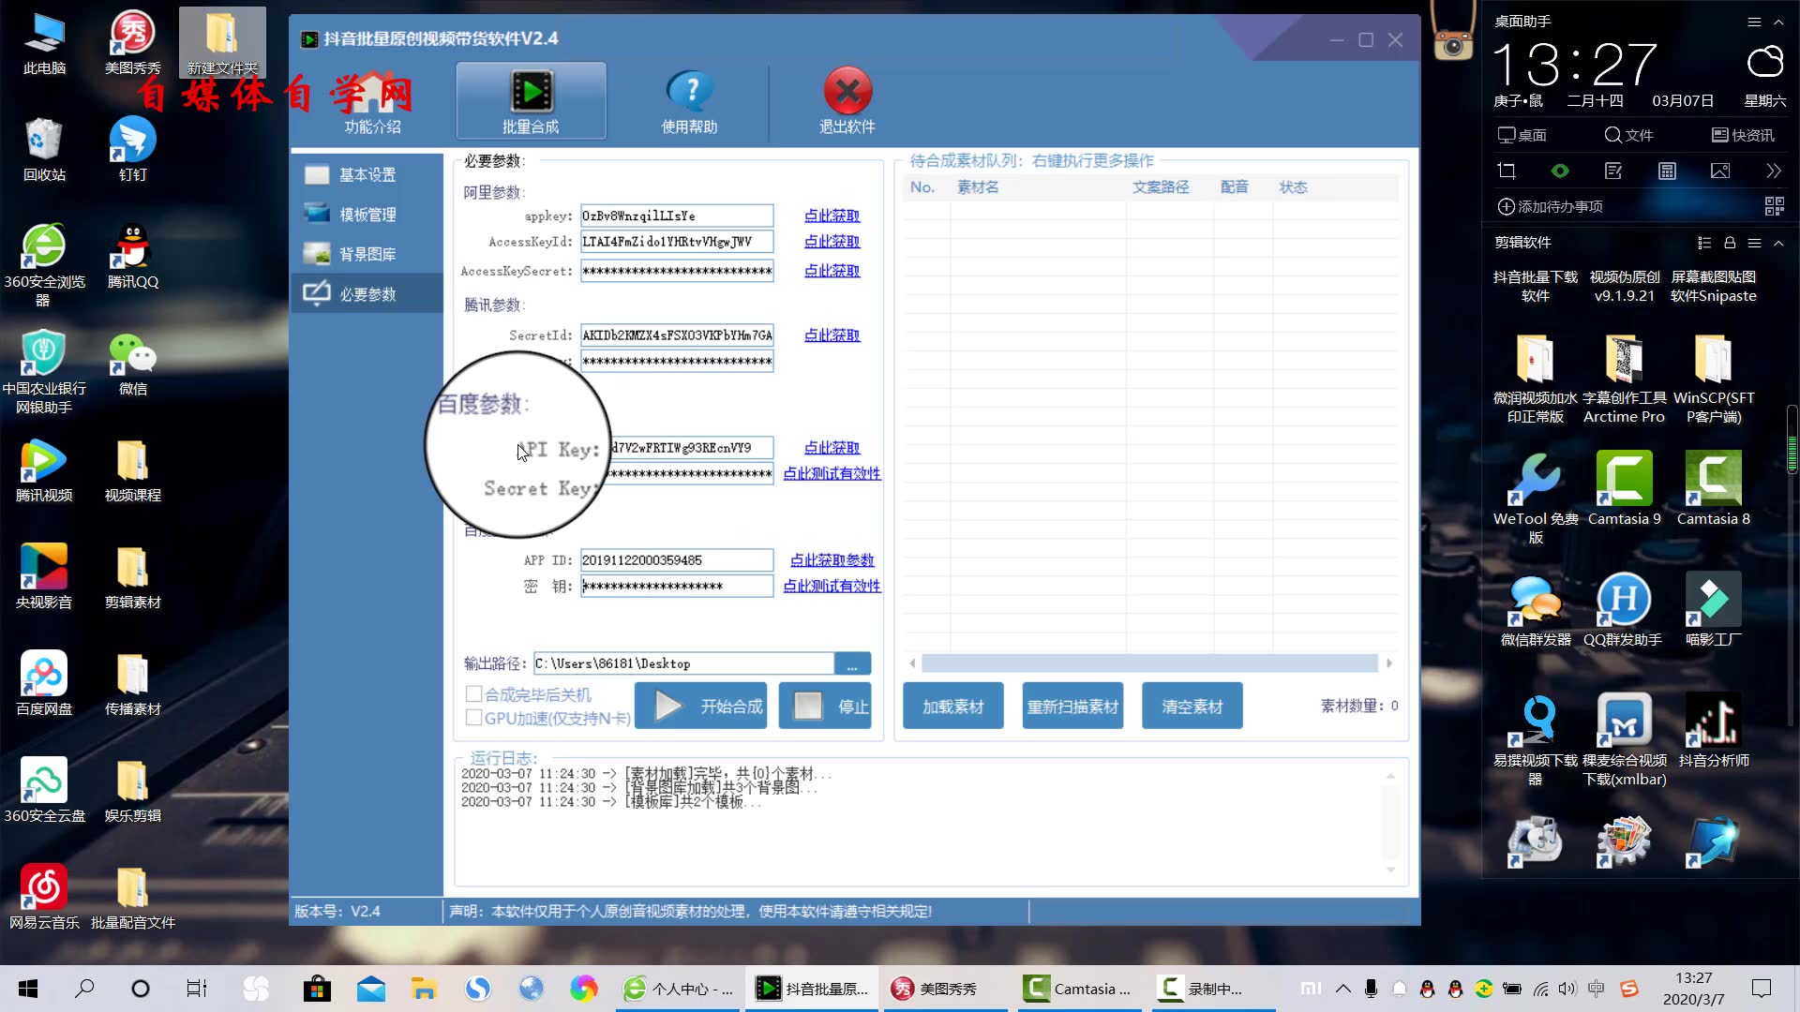
Task: Open 剪辑素材 folder on desktop
Action: click(133, 577)
